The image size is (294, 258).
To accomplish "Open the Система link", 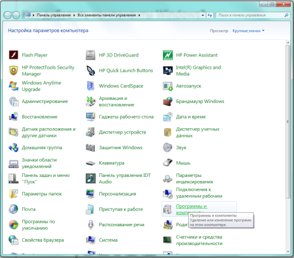I will (x=108, y=240).
